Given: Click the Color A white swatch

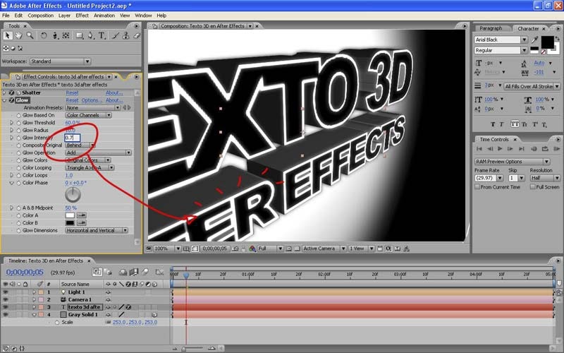Looking at the screenshot, I should (70, 215).
